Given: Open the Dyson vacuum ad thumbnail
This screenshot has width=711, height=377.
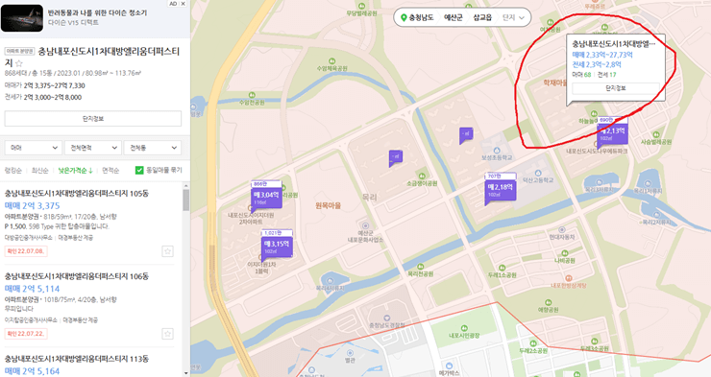Looking at the screenshot, I should coord(22,18).
